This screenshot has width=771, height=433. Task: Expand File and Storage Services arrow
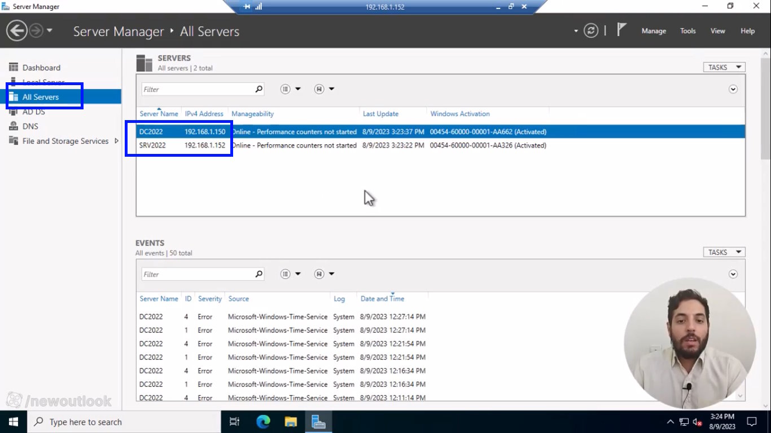click(x=117, y=141)
